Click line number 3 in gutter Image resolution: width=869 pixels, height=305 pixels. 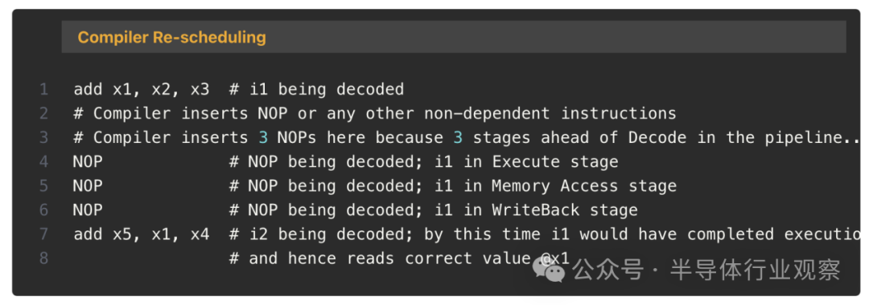(43, 137)
